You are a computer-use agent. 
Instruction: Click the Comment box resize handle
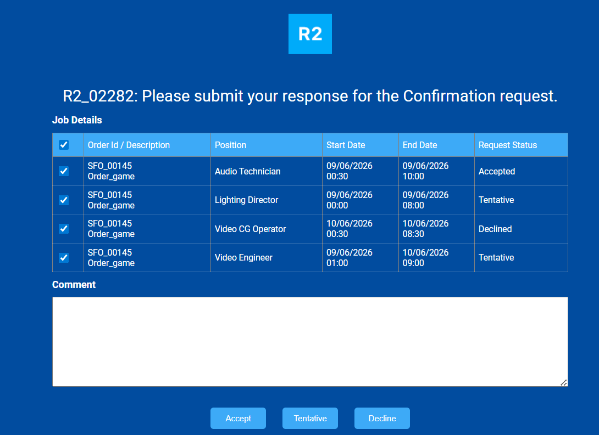563,382
